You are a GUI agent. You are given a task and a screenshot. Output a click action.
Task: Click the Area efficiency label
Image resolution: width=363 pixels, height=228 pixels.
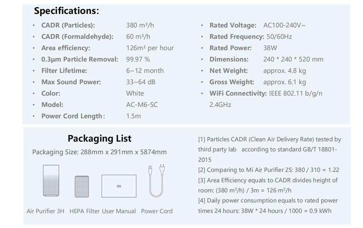coord(66,48)
